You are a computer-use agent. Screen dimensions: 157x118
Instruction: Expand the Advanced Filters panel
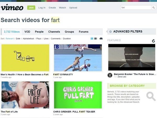click(132, 31)
